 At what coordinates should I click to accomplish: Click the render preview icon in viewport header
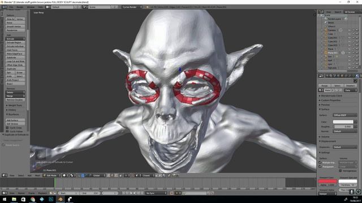click(174, 175)
